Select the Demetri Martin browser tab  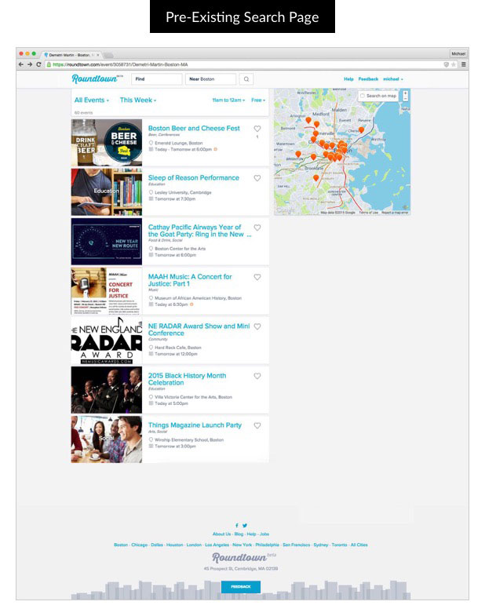[x=70, y=55]
